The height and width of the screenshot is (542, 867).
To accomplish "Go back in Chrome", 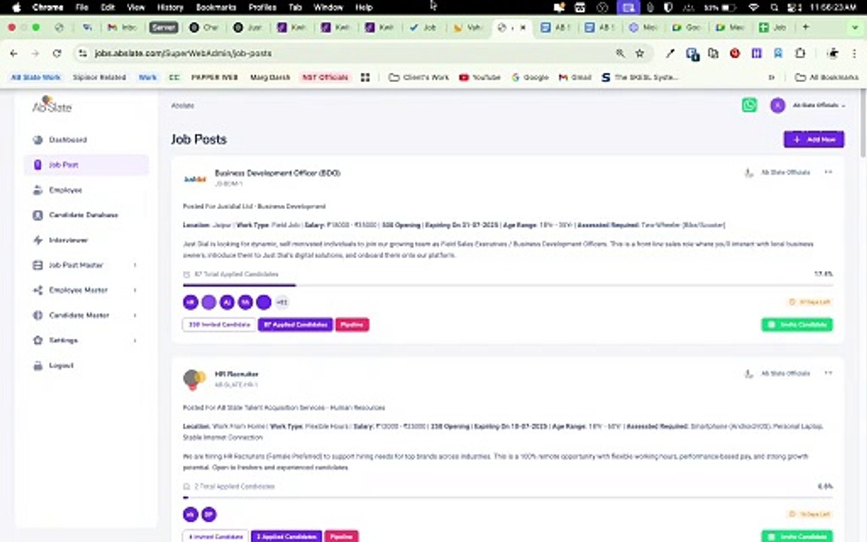I will (14, 53).
